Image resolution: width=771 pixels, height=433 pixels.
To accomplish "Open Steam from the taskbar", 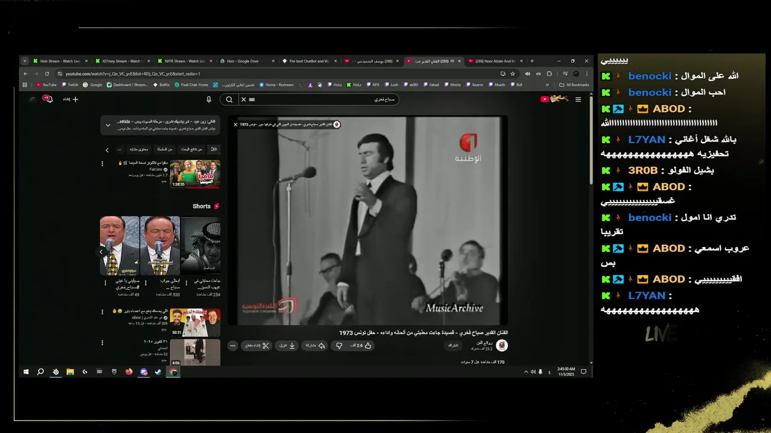I will pyautogui.click(x=158, y=372).
